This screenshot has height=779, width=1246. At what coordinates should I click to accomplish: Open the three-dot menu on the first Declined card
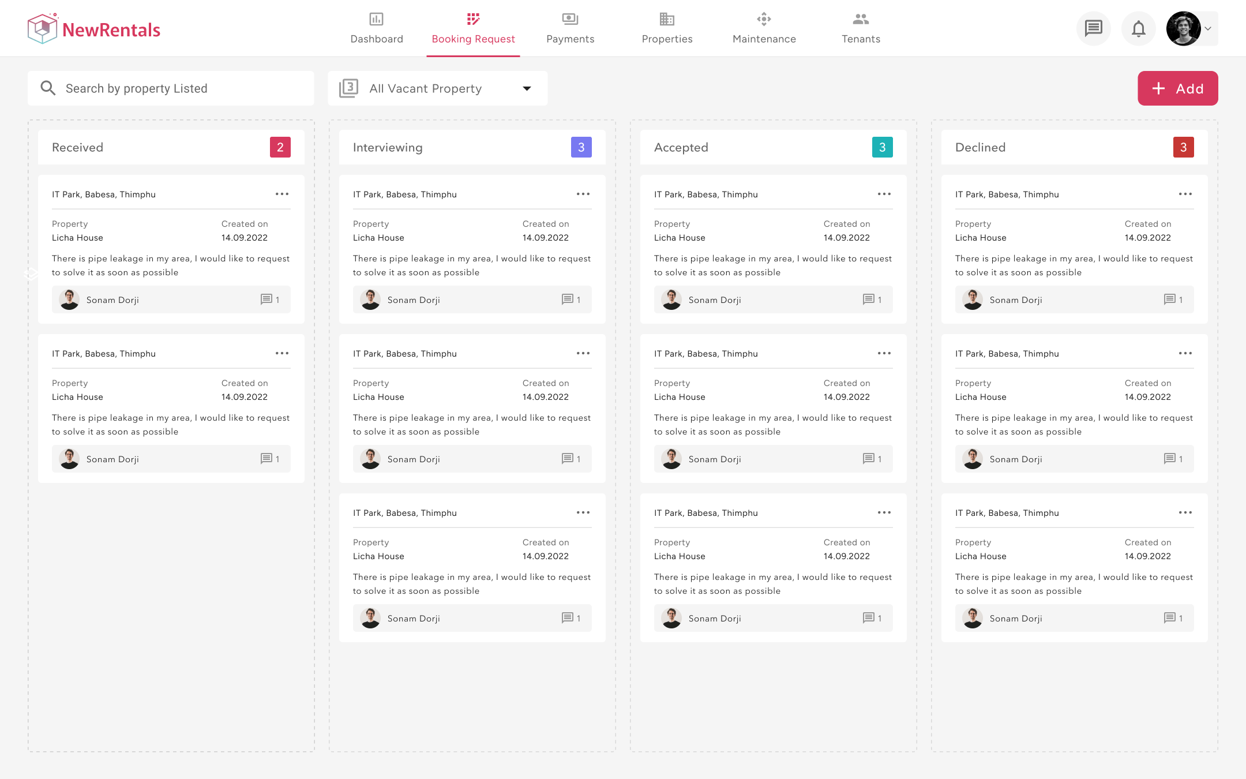1185,194
